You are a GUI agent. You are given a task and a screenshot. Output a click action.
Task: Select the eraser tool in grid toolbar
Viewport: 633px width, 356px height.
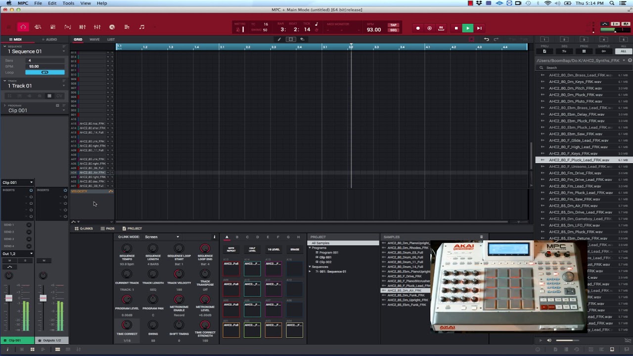coord(302,40)
